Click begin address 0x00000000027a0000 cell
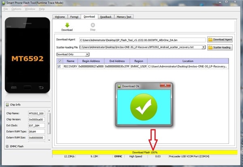Viewport: 243px width, 167px height. (91, 66)
